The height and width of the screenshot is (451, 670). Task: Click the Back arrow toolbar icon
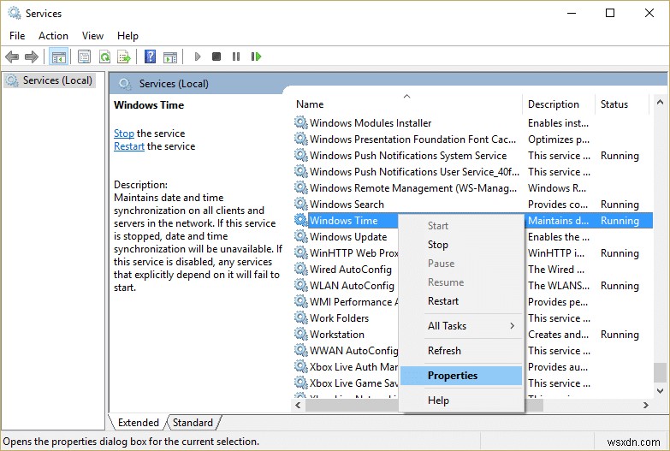point(12,56)
